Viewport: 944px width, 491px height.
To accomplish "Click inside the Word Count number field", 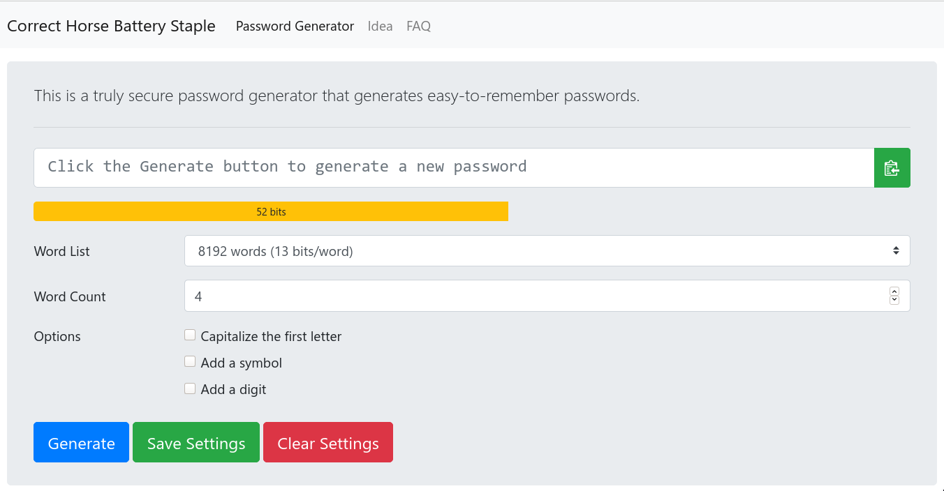I will [531, 296].
